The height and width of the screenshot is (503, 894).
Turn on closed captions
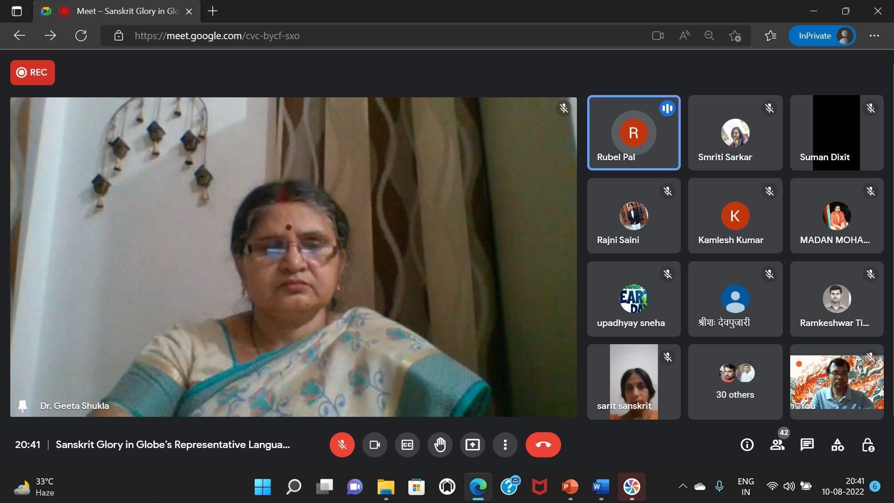(x=407, y=445)
